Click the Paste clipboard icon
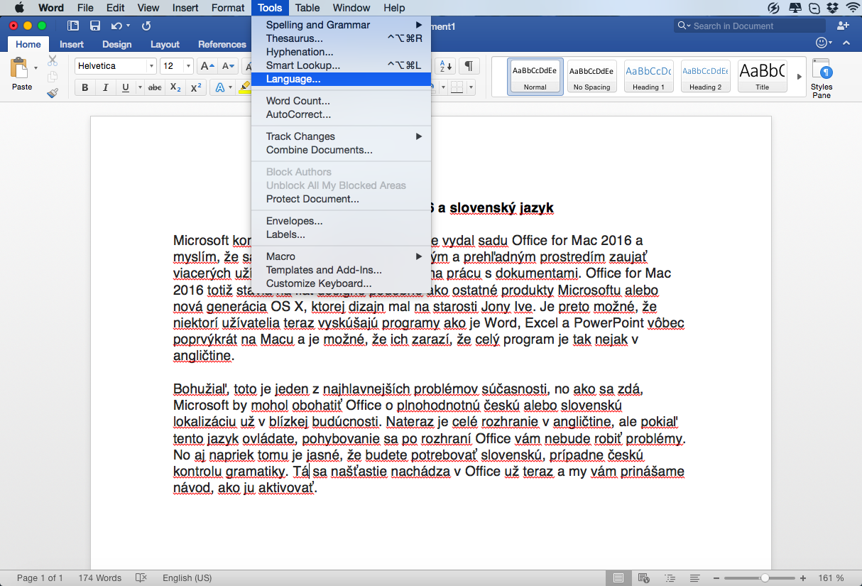Viewport: 862px width, 586px height. pyautogui.click(x=19, y=69)
